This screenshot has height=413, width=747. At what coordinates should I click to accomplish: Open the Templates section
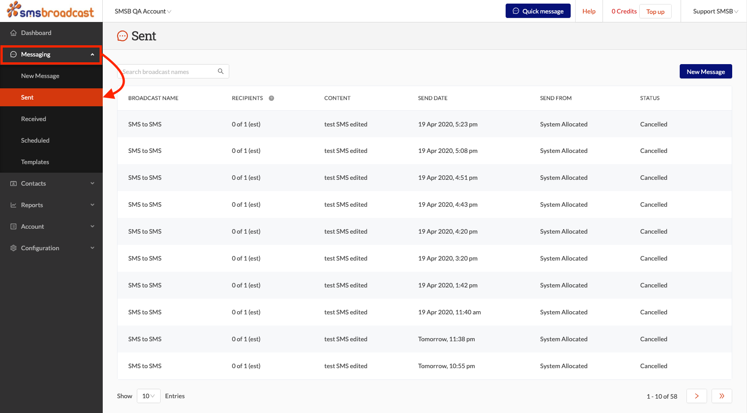coord(35,161)
